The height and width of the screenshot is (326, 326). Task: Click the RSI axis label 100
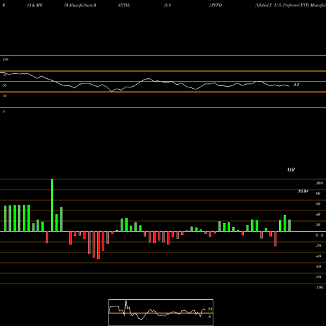tap(5, 59)
